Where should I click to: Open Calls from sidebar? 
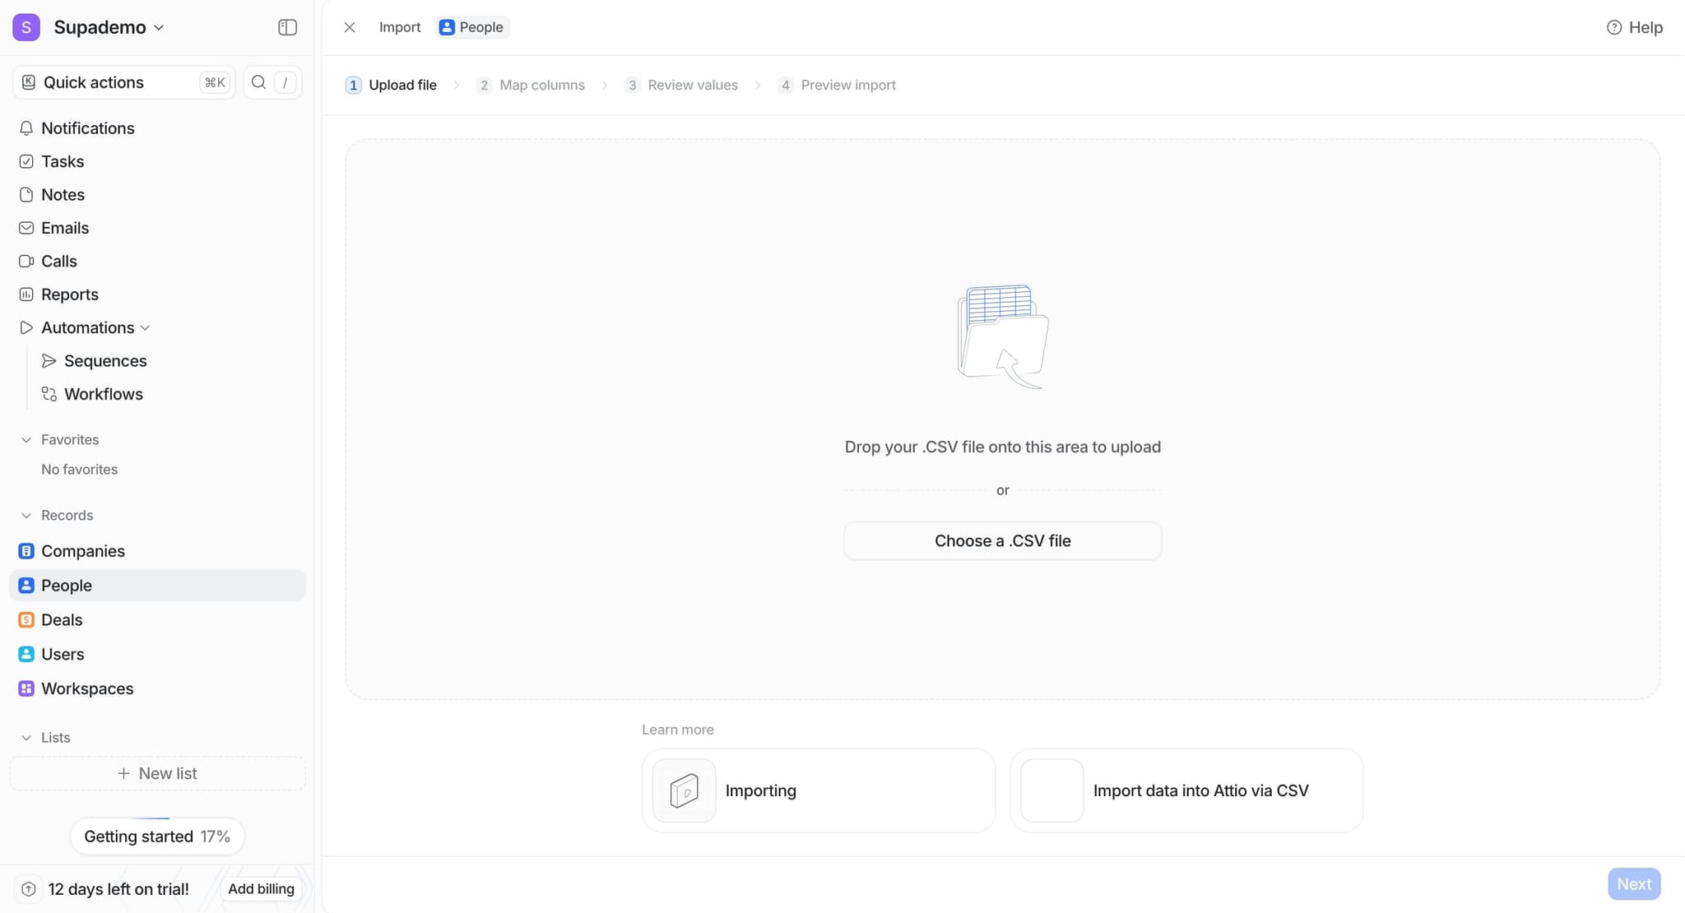coord(58,262)
